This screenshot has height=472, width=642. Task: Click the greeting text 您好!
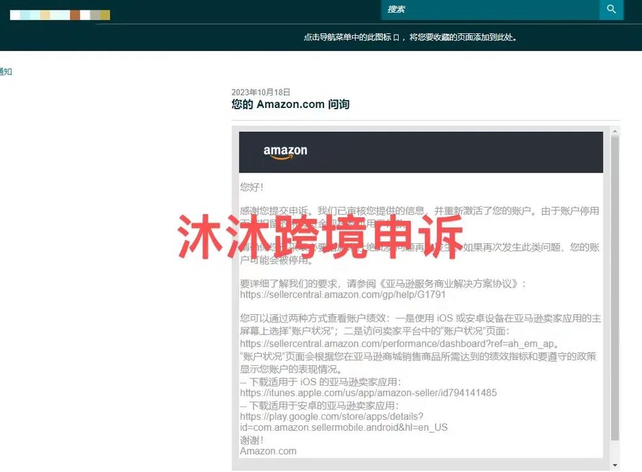tap(252, 188)
